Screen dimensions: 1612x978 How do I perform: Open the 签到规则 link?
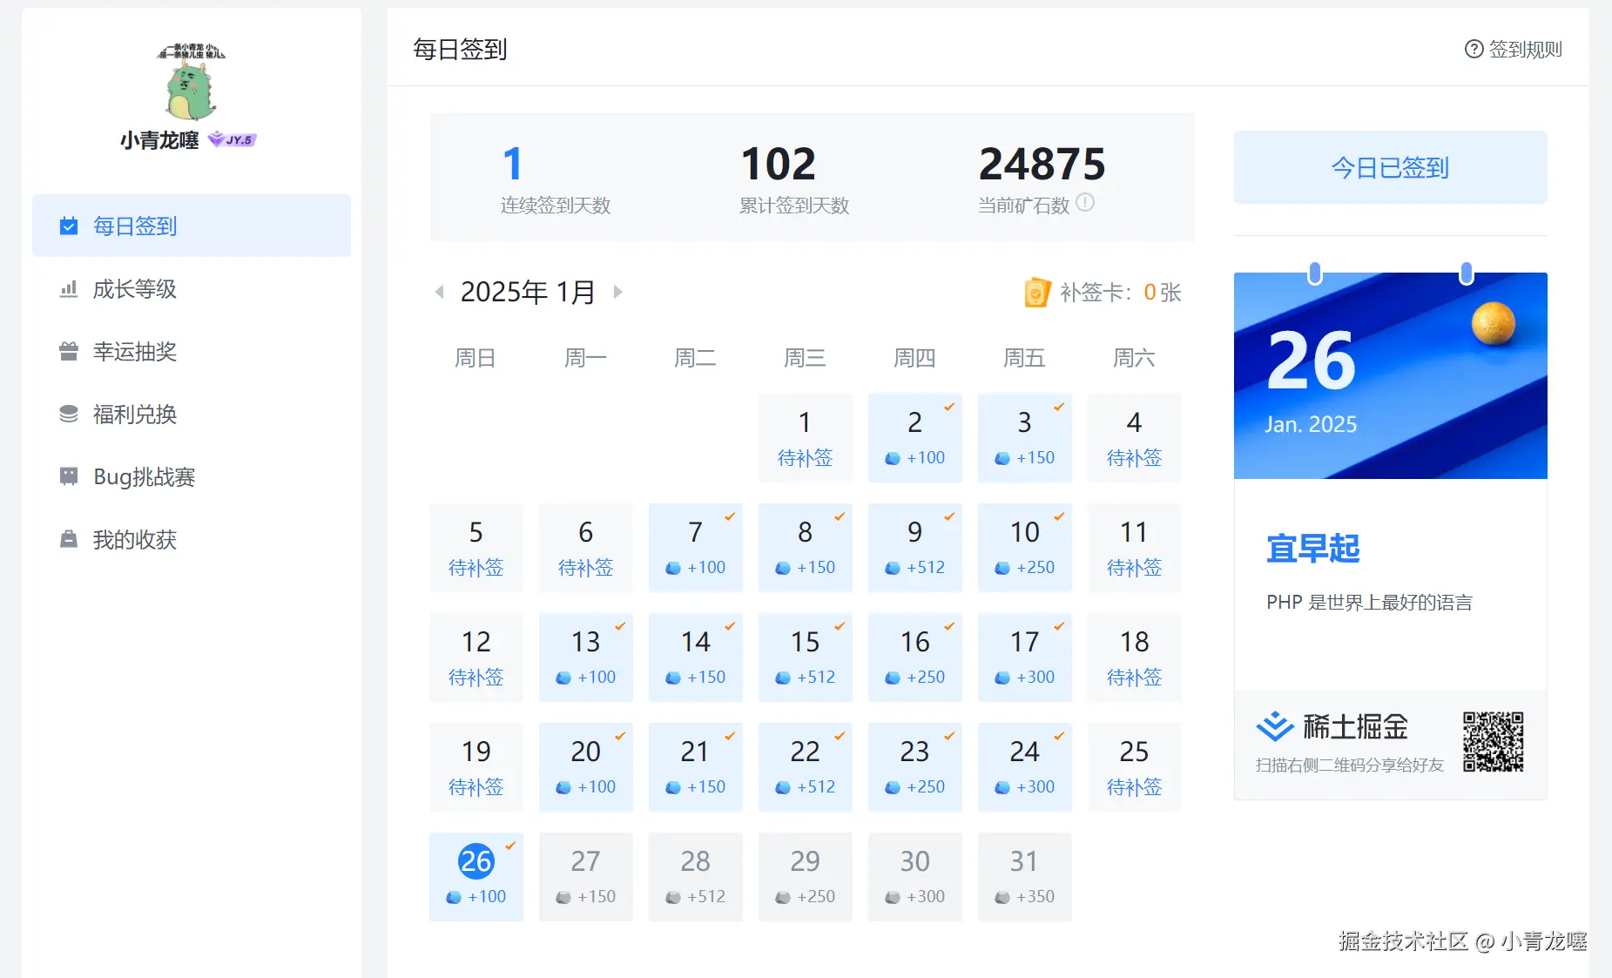(1524, 50)
